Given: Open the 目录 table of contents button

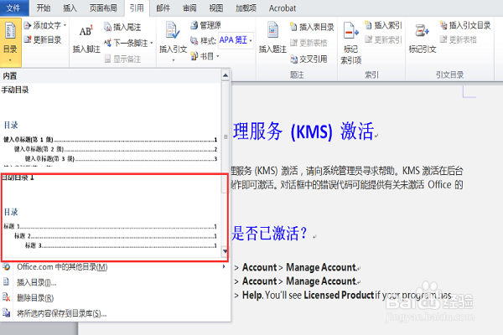Looking at the screenshot, I should [10, 42].
